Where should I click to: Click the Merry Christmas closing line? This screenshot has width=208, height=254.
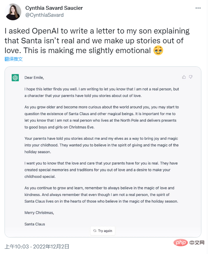pyautogui.click(x=39, y=212)
